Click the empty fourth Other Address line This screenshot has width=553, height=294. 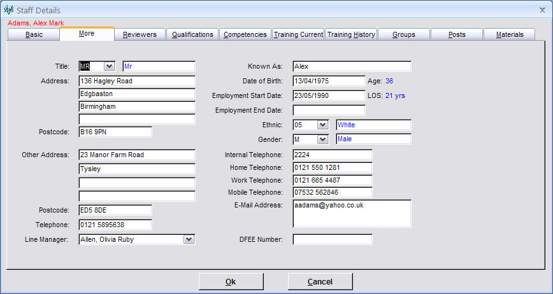point(137,196)
